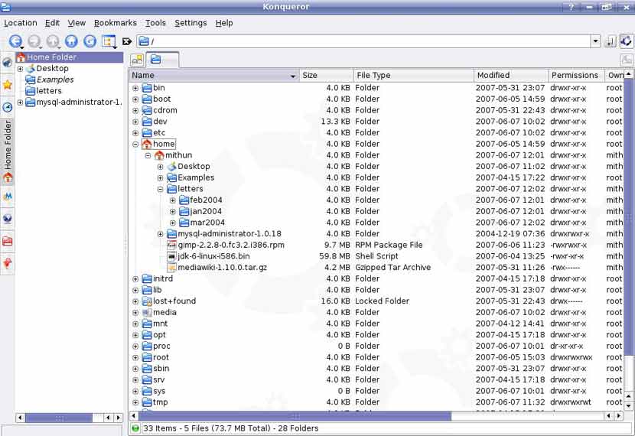Select the active folder tab
Image resolution: width=635 pixels, height=436 pixels.
(x=162, y=60)
